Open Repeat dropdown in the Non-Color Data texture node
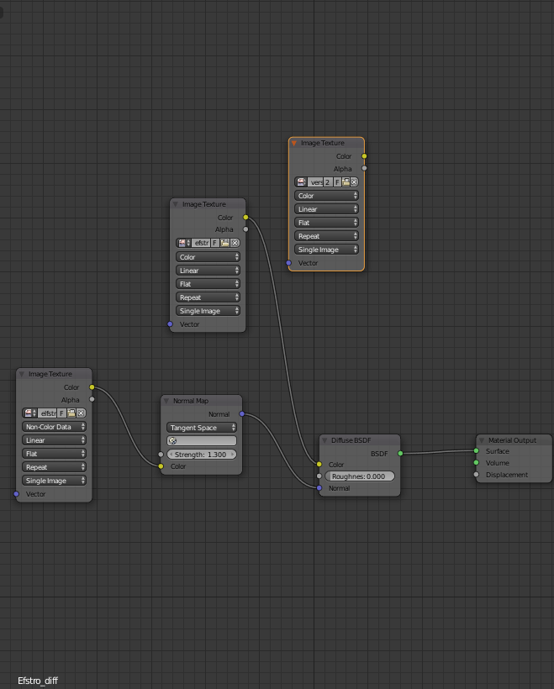The image size is (554, 689). [54, 467]
